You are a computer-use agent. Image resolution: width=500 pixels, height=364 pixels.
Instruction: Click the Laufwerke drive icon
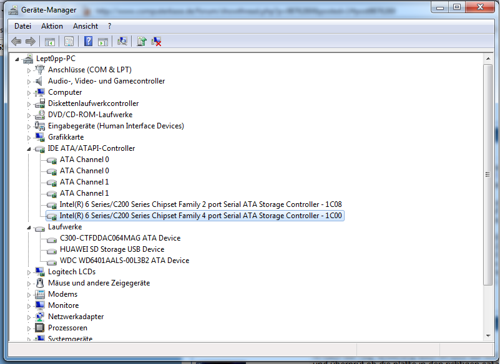[x=40, y=228]
